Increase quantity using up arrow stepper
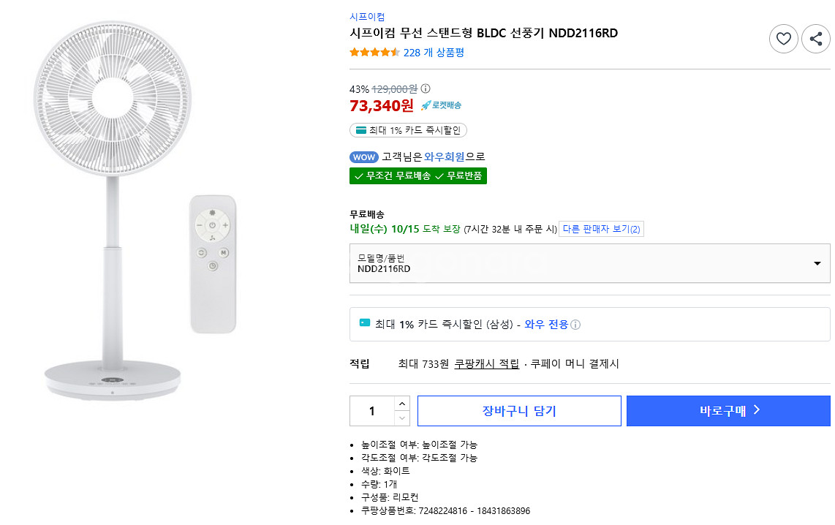 401,402
